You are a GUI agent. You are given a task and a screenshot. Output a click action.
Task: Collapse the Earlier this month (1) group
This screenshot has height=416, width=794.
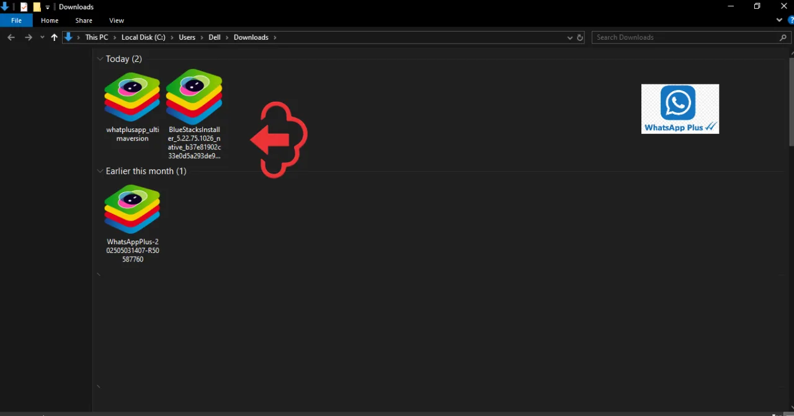(x=100, y=171)
